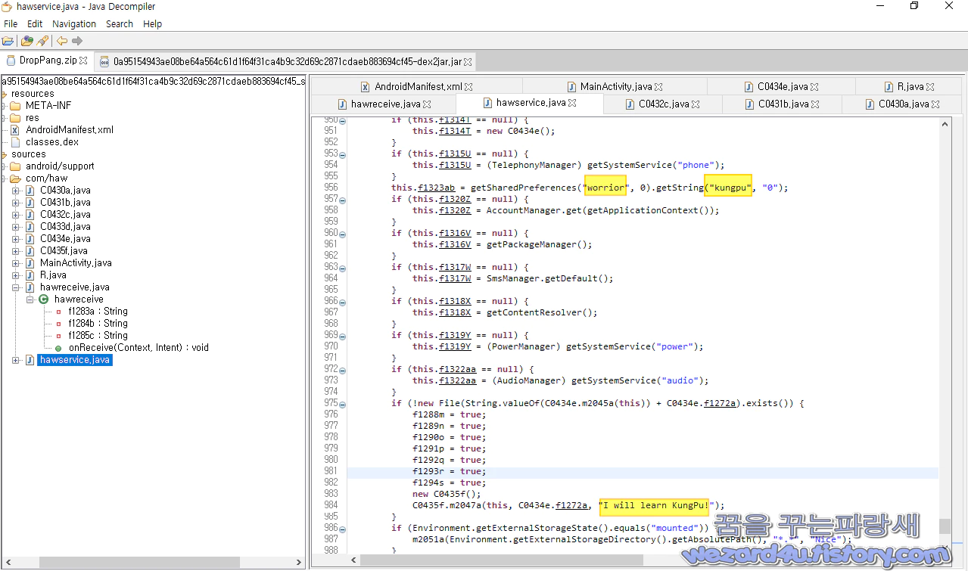
Task: Select the res folder in tree
Action: 32,117
